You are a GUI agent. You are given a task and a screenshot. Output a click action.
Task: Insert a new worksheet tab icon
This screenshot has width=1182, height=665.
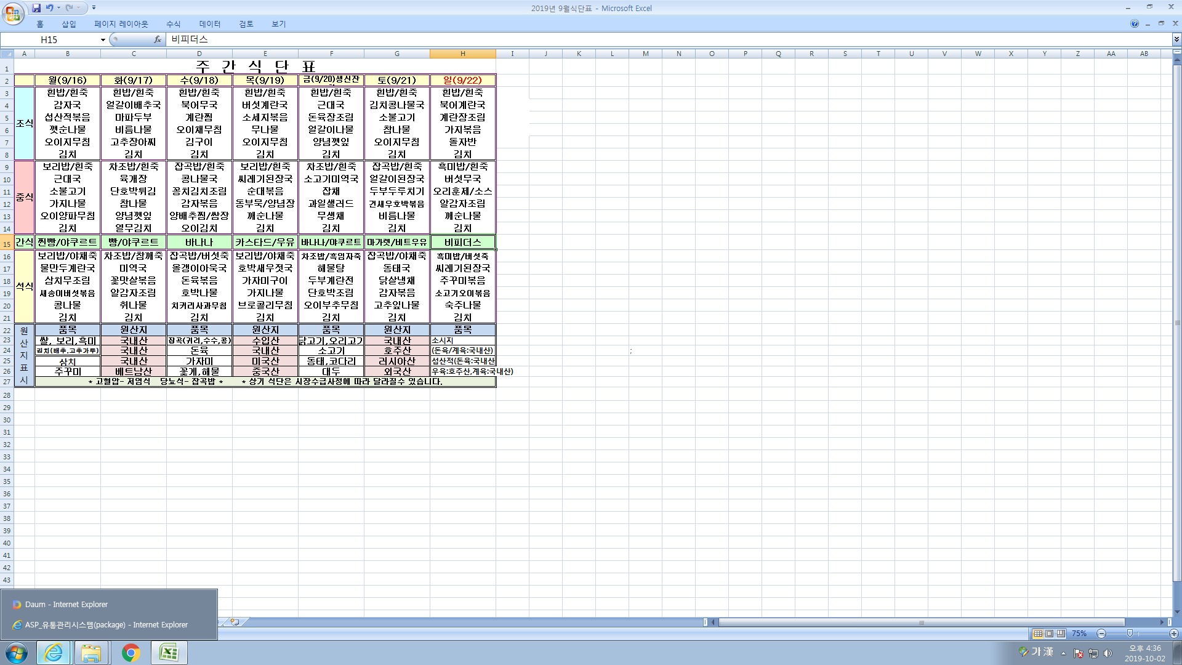(235, 622)
